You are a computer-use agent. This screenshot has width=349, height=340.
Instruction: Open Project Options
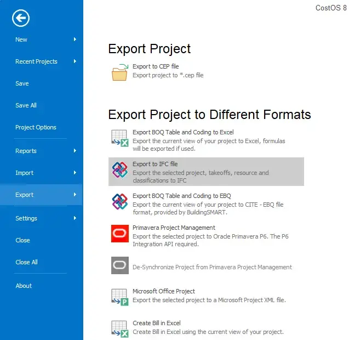[x=36, y=127]
